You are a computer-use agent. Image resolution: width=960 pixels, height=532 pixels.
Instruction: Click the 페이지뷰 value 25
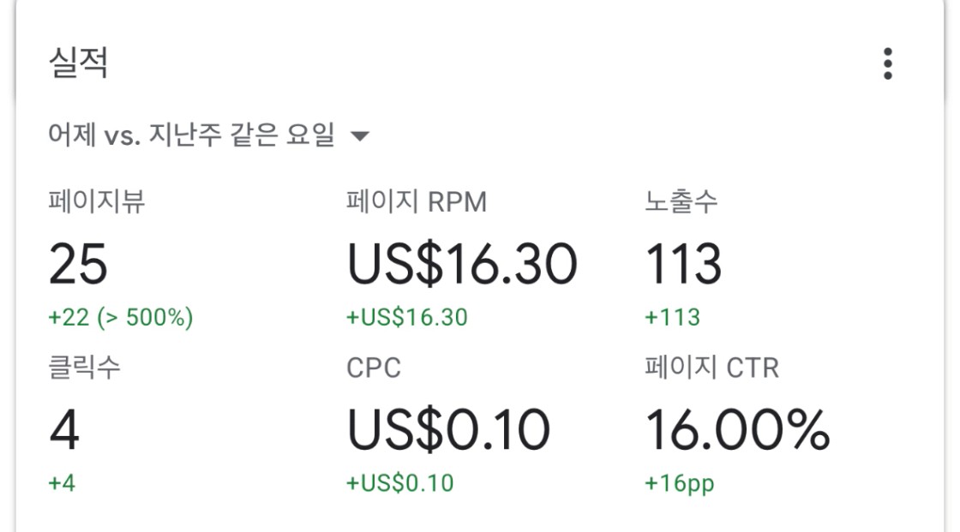tap(78, 263)
